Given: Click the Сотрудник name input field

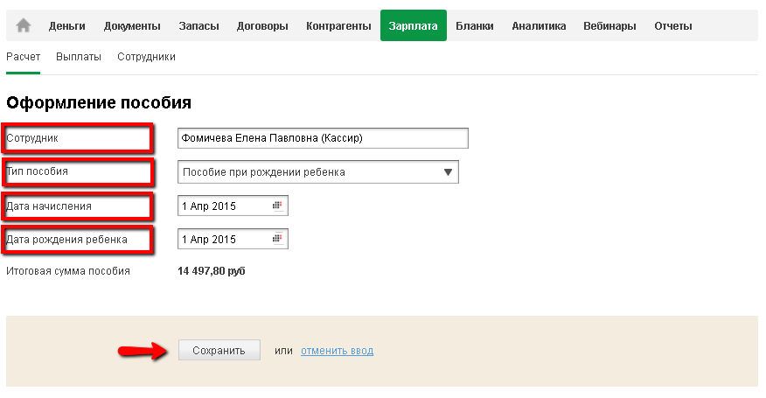Looking at the screenshot, I should tap(323, 138).
